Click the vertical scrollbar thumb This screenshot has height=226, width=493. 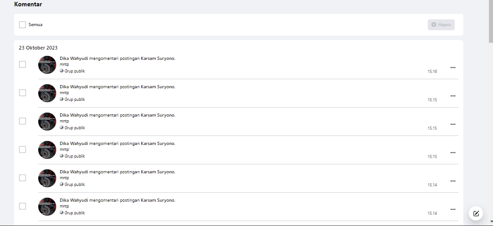[491, 21]
